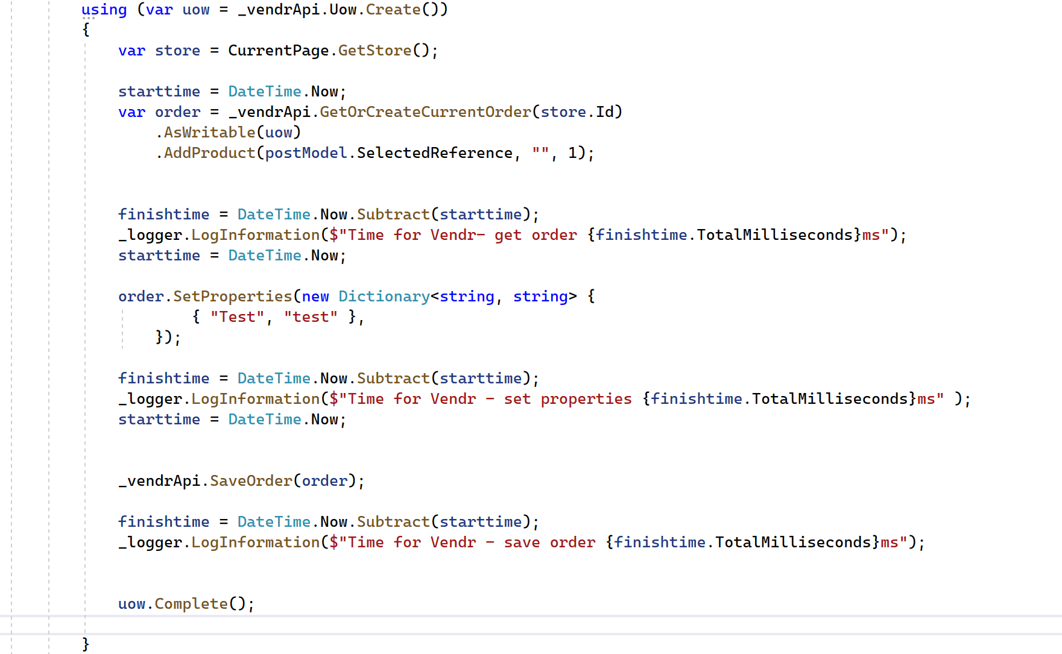
Task: Click the Complete method on uow
Action: [x=191, y=604]
